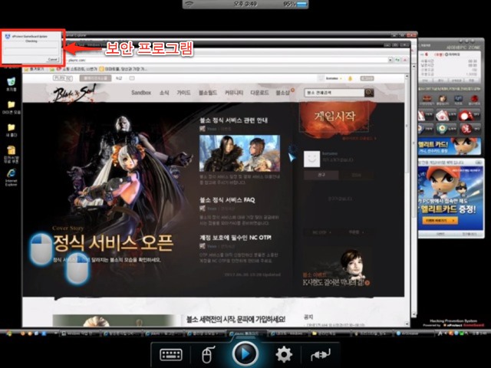Click the browser vertical scrollbar
This screenshot has height=368, width=491.
407,200
